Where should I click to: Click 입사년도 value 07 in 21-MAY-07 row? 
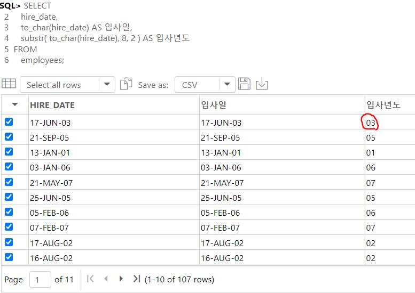tap(371, 183)
